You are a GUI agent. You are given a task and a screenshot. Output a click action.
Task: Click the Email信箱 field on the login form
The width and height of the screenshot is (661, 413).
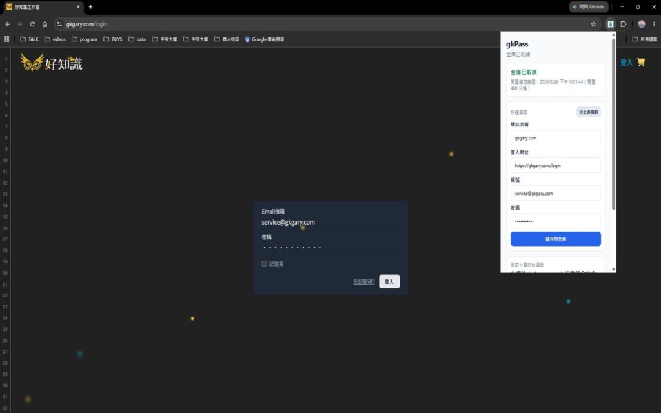click(330, 222)
